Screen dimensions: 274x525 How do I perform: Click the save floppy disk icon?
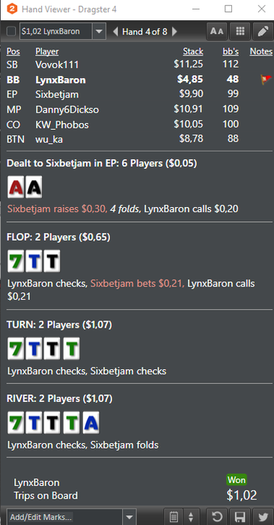(x=240, y=517)
